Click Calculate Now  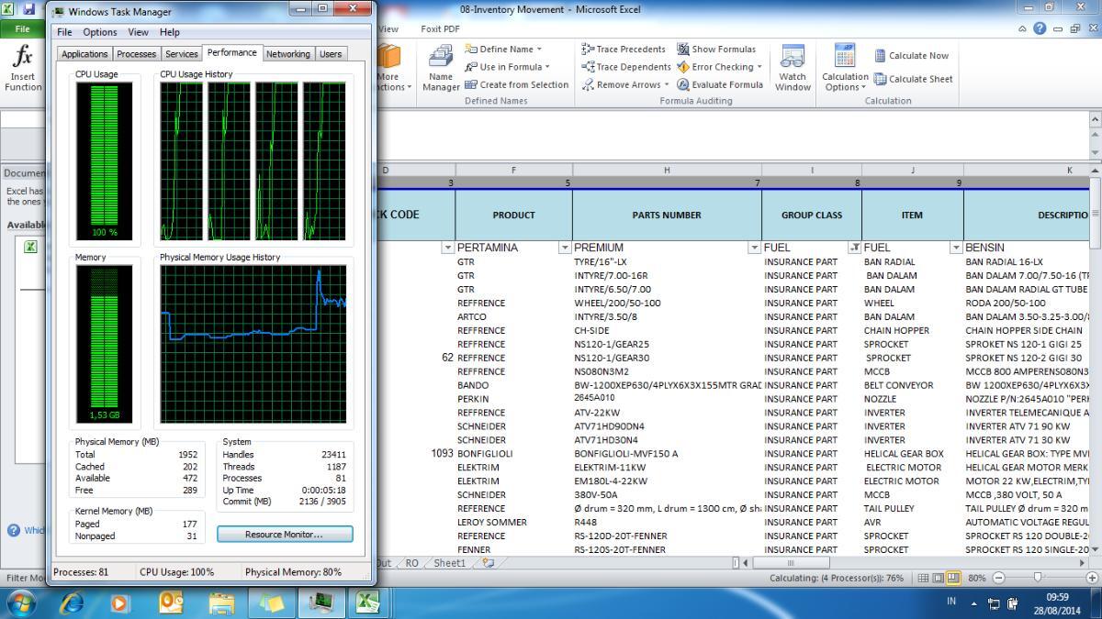(911, 55)
